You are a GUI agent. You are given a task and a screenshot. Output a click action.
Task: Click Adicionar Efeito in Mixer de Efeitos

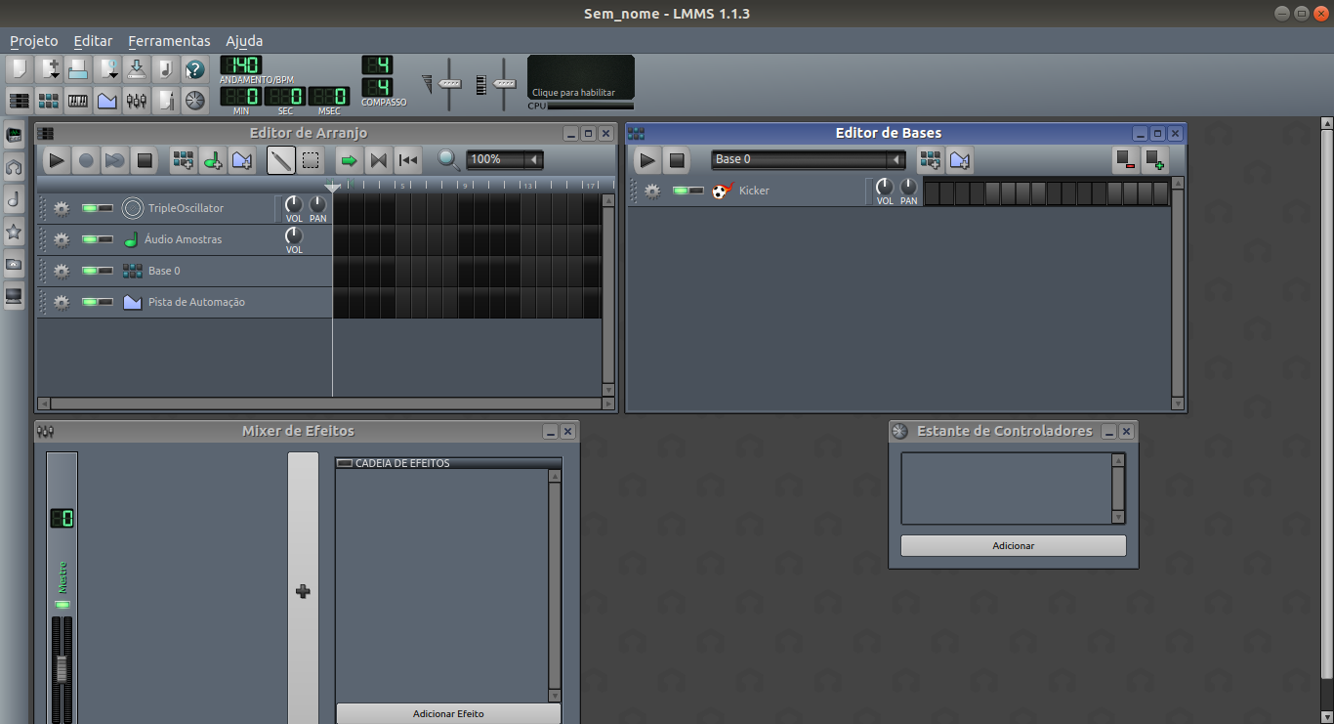pos(447,713)
